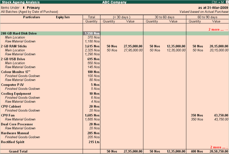Screen dimensions: 229x154
Task: Show 2 more columns to the right
Action: tap(218, 30)
